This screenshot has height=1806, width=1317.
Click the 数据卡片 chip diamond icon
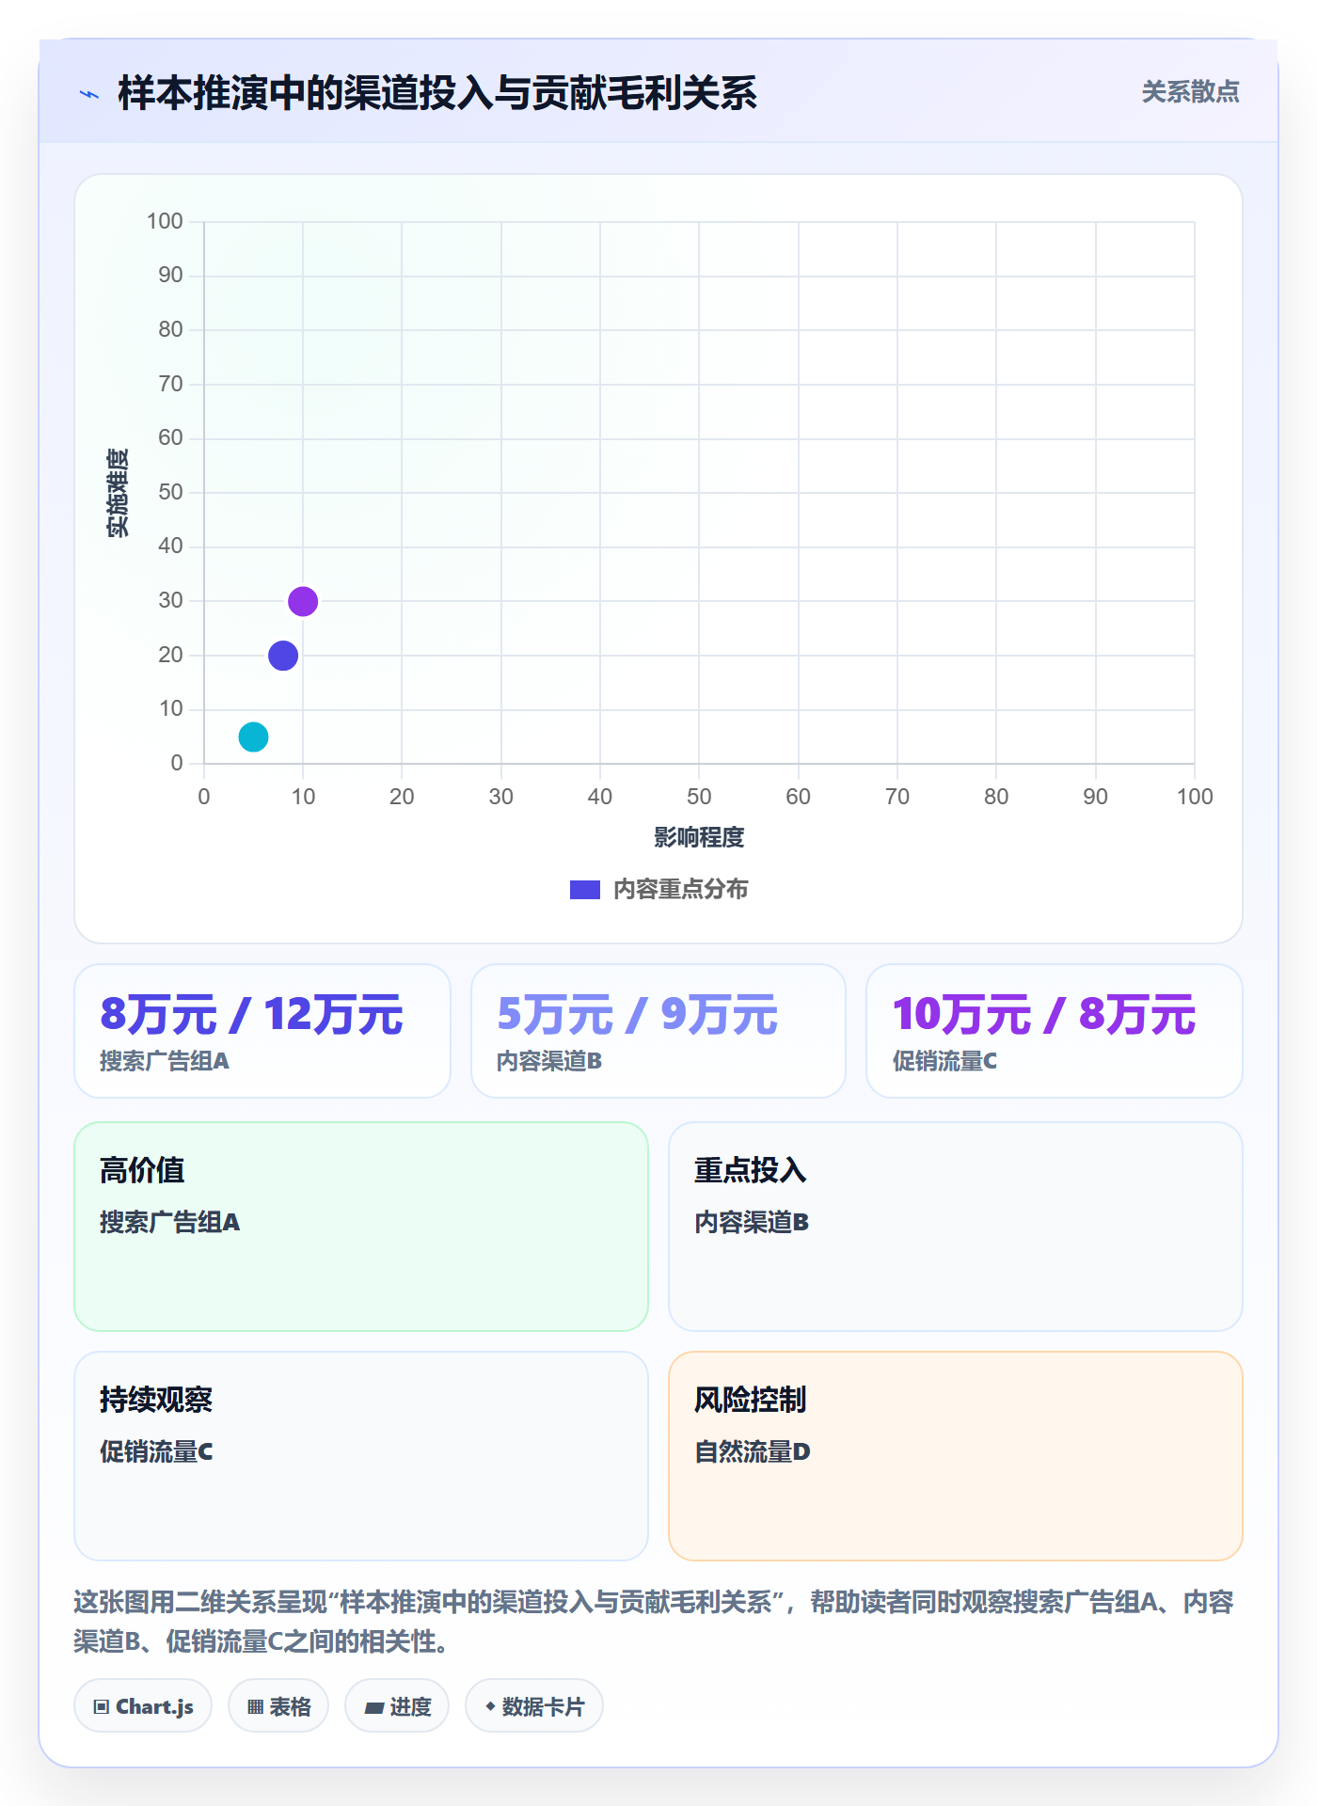pos(490,1706)
